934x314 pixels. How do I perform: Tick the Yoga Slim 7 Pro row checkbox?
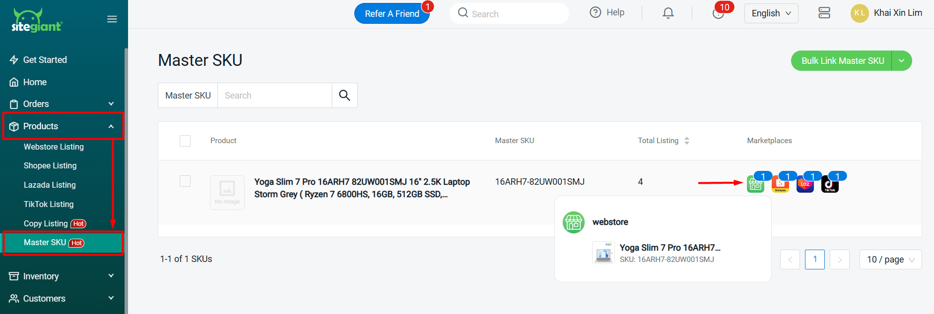185,181
